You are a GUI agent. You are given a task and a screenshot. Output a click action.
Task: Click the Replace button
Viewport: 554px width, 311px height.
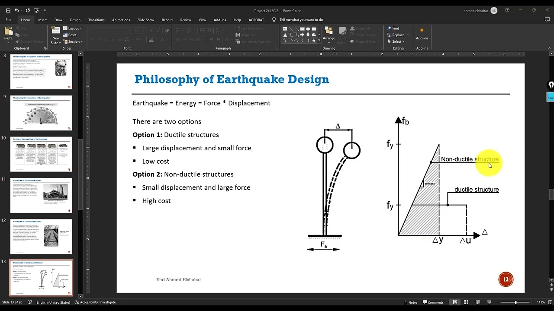[x=396, y=35]
